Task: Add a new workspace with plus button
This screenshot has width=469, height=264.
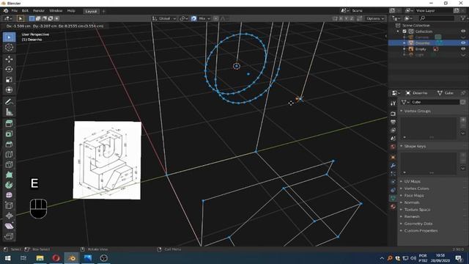Action: point(104,11)
